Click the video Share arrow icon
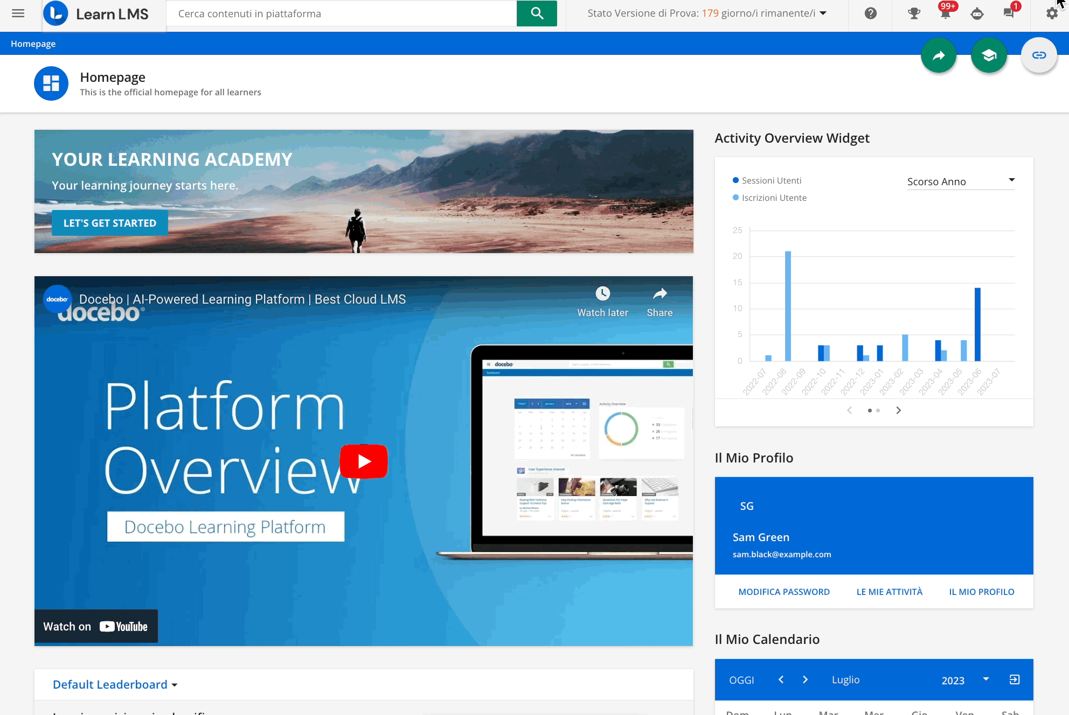The height and width of the screenshot is (715, 1069). coord(660,294)
